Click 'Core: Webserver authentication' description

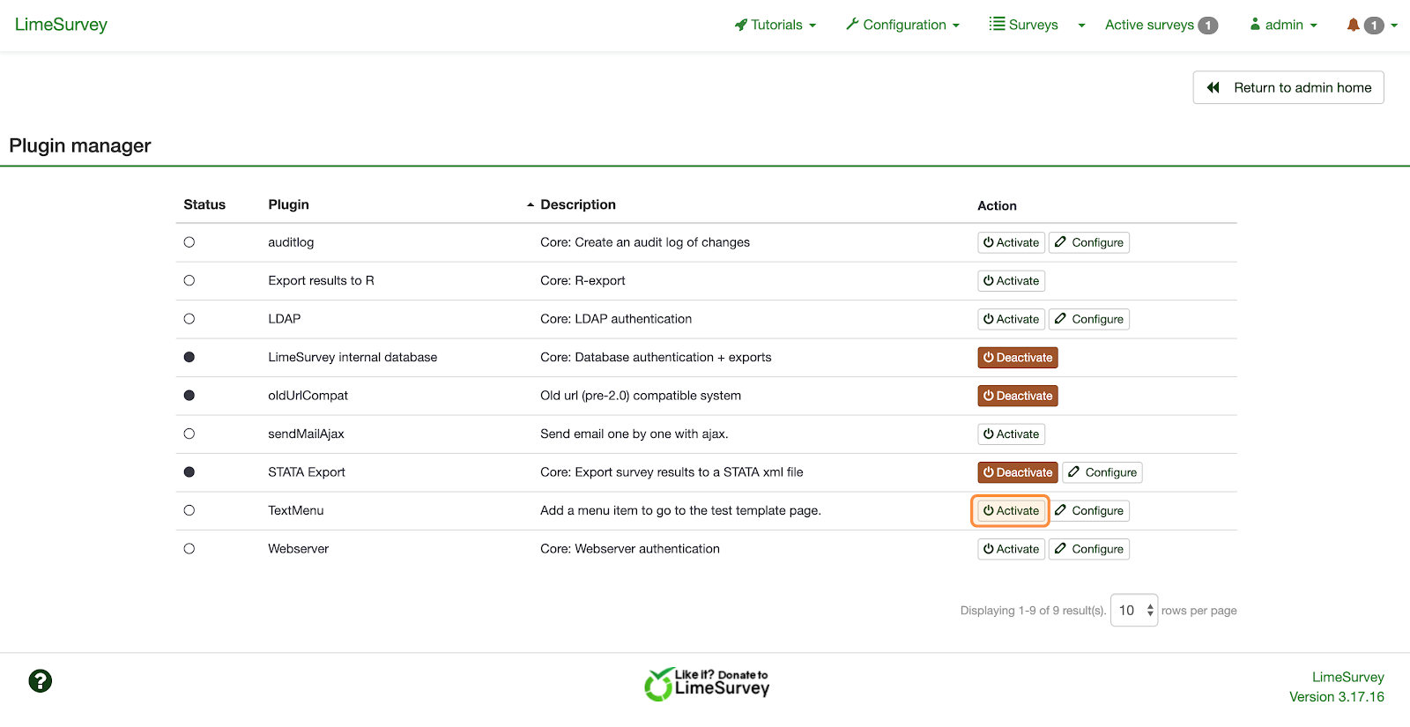pos(630,548)
